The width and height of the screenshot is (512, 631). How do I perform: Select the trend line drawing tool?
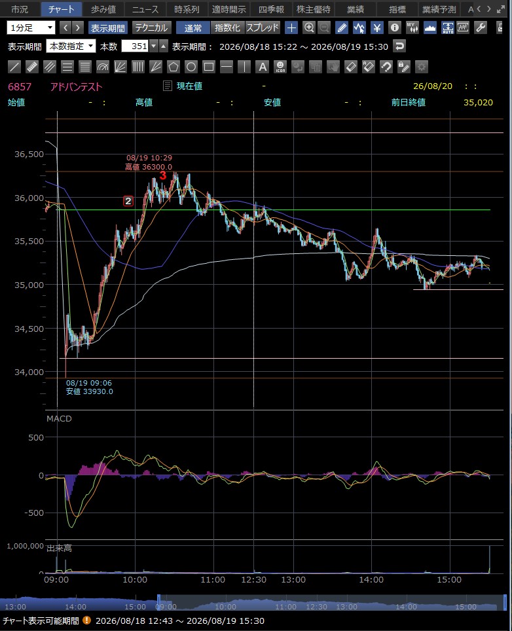tap(14, 67)
